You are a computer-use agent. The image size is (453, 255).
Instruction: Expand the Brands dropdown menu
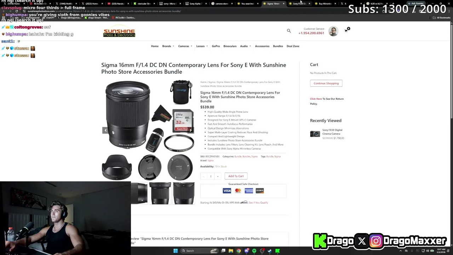168,46
